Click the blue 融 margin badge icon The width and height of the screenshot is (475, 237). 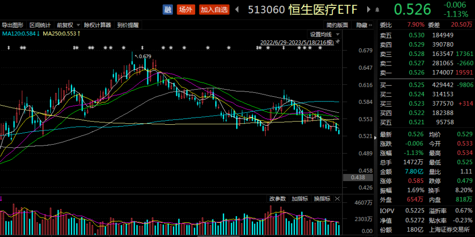coord(168,9)
